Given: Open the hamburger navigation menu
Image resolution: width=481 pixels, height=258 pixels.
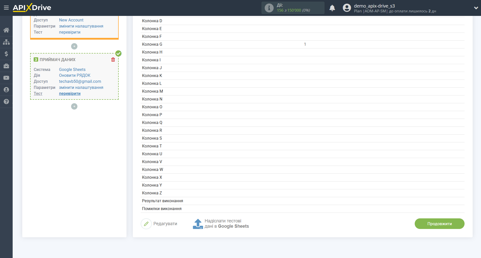Looking at the screenshot, I should [x=6, y=8].
